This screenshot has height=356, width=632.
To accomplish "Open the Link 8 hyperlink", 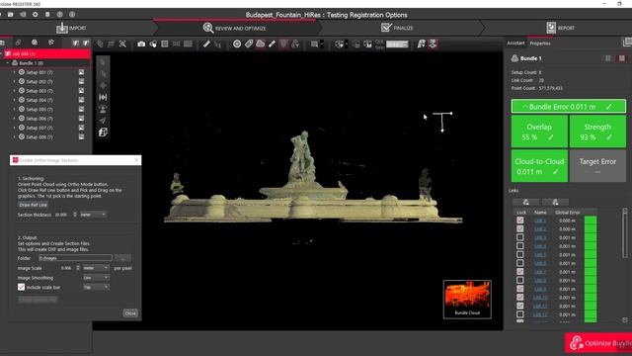I will [x=540, y=281].
